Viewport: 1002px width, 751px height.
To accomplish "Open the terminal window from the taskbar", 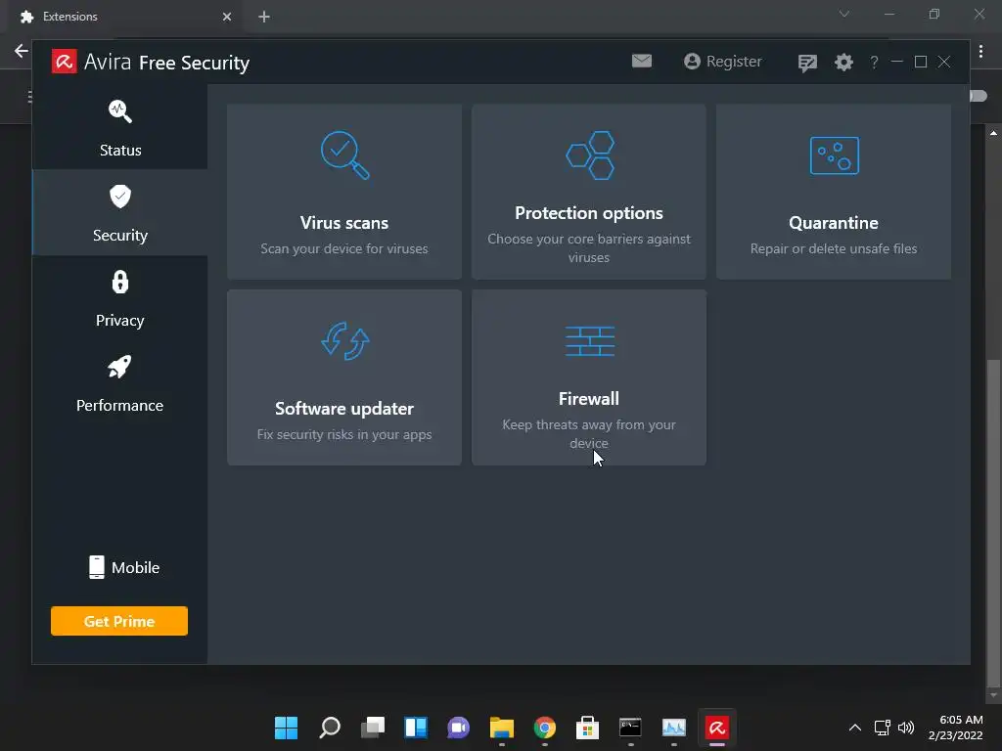I will [630, 728].
